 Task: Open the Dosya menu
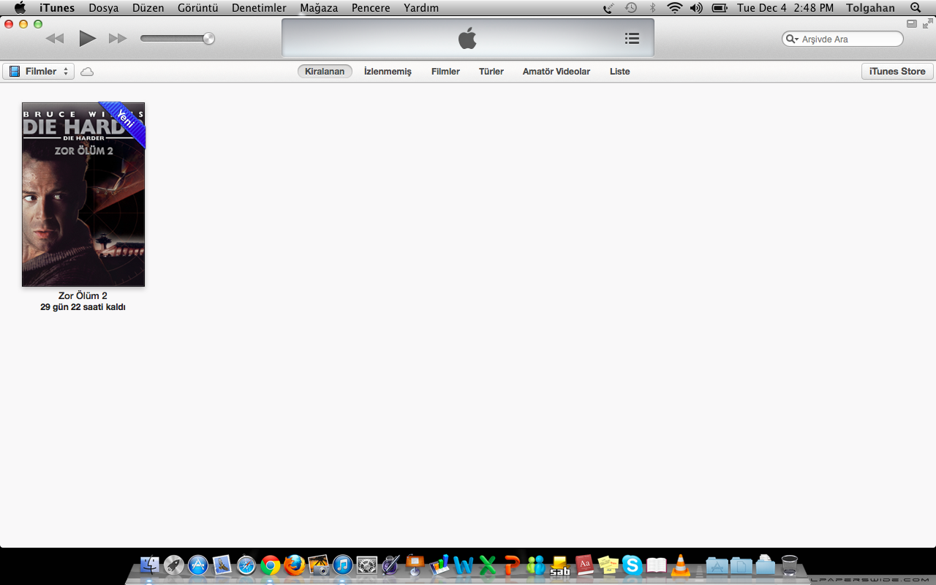pyautogui.click(x=104, y=8)
